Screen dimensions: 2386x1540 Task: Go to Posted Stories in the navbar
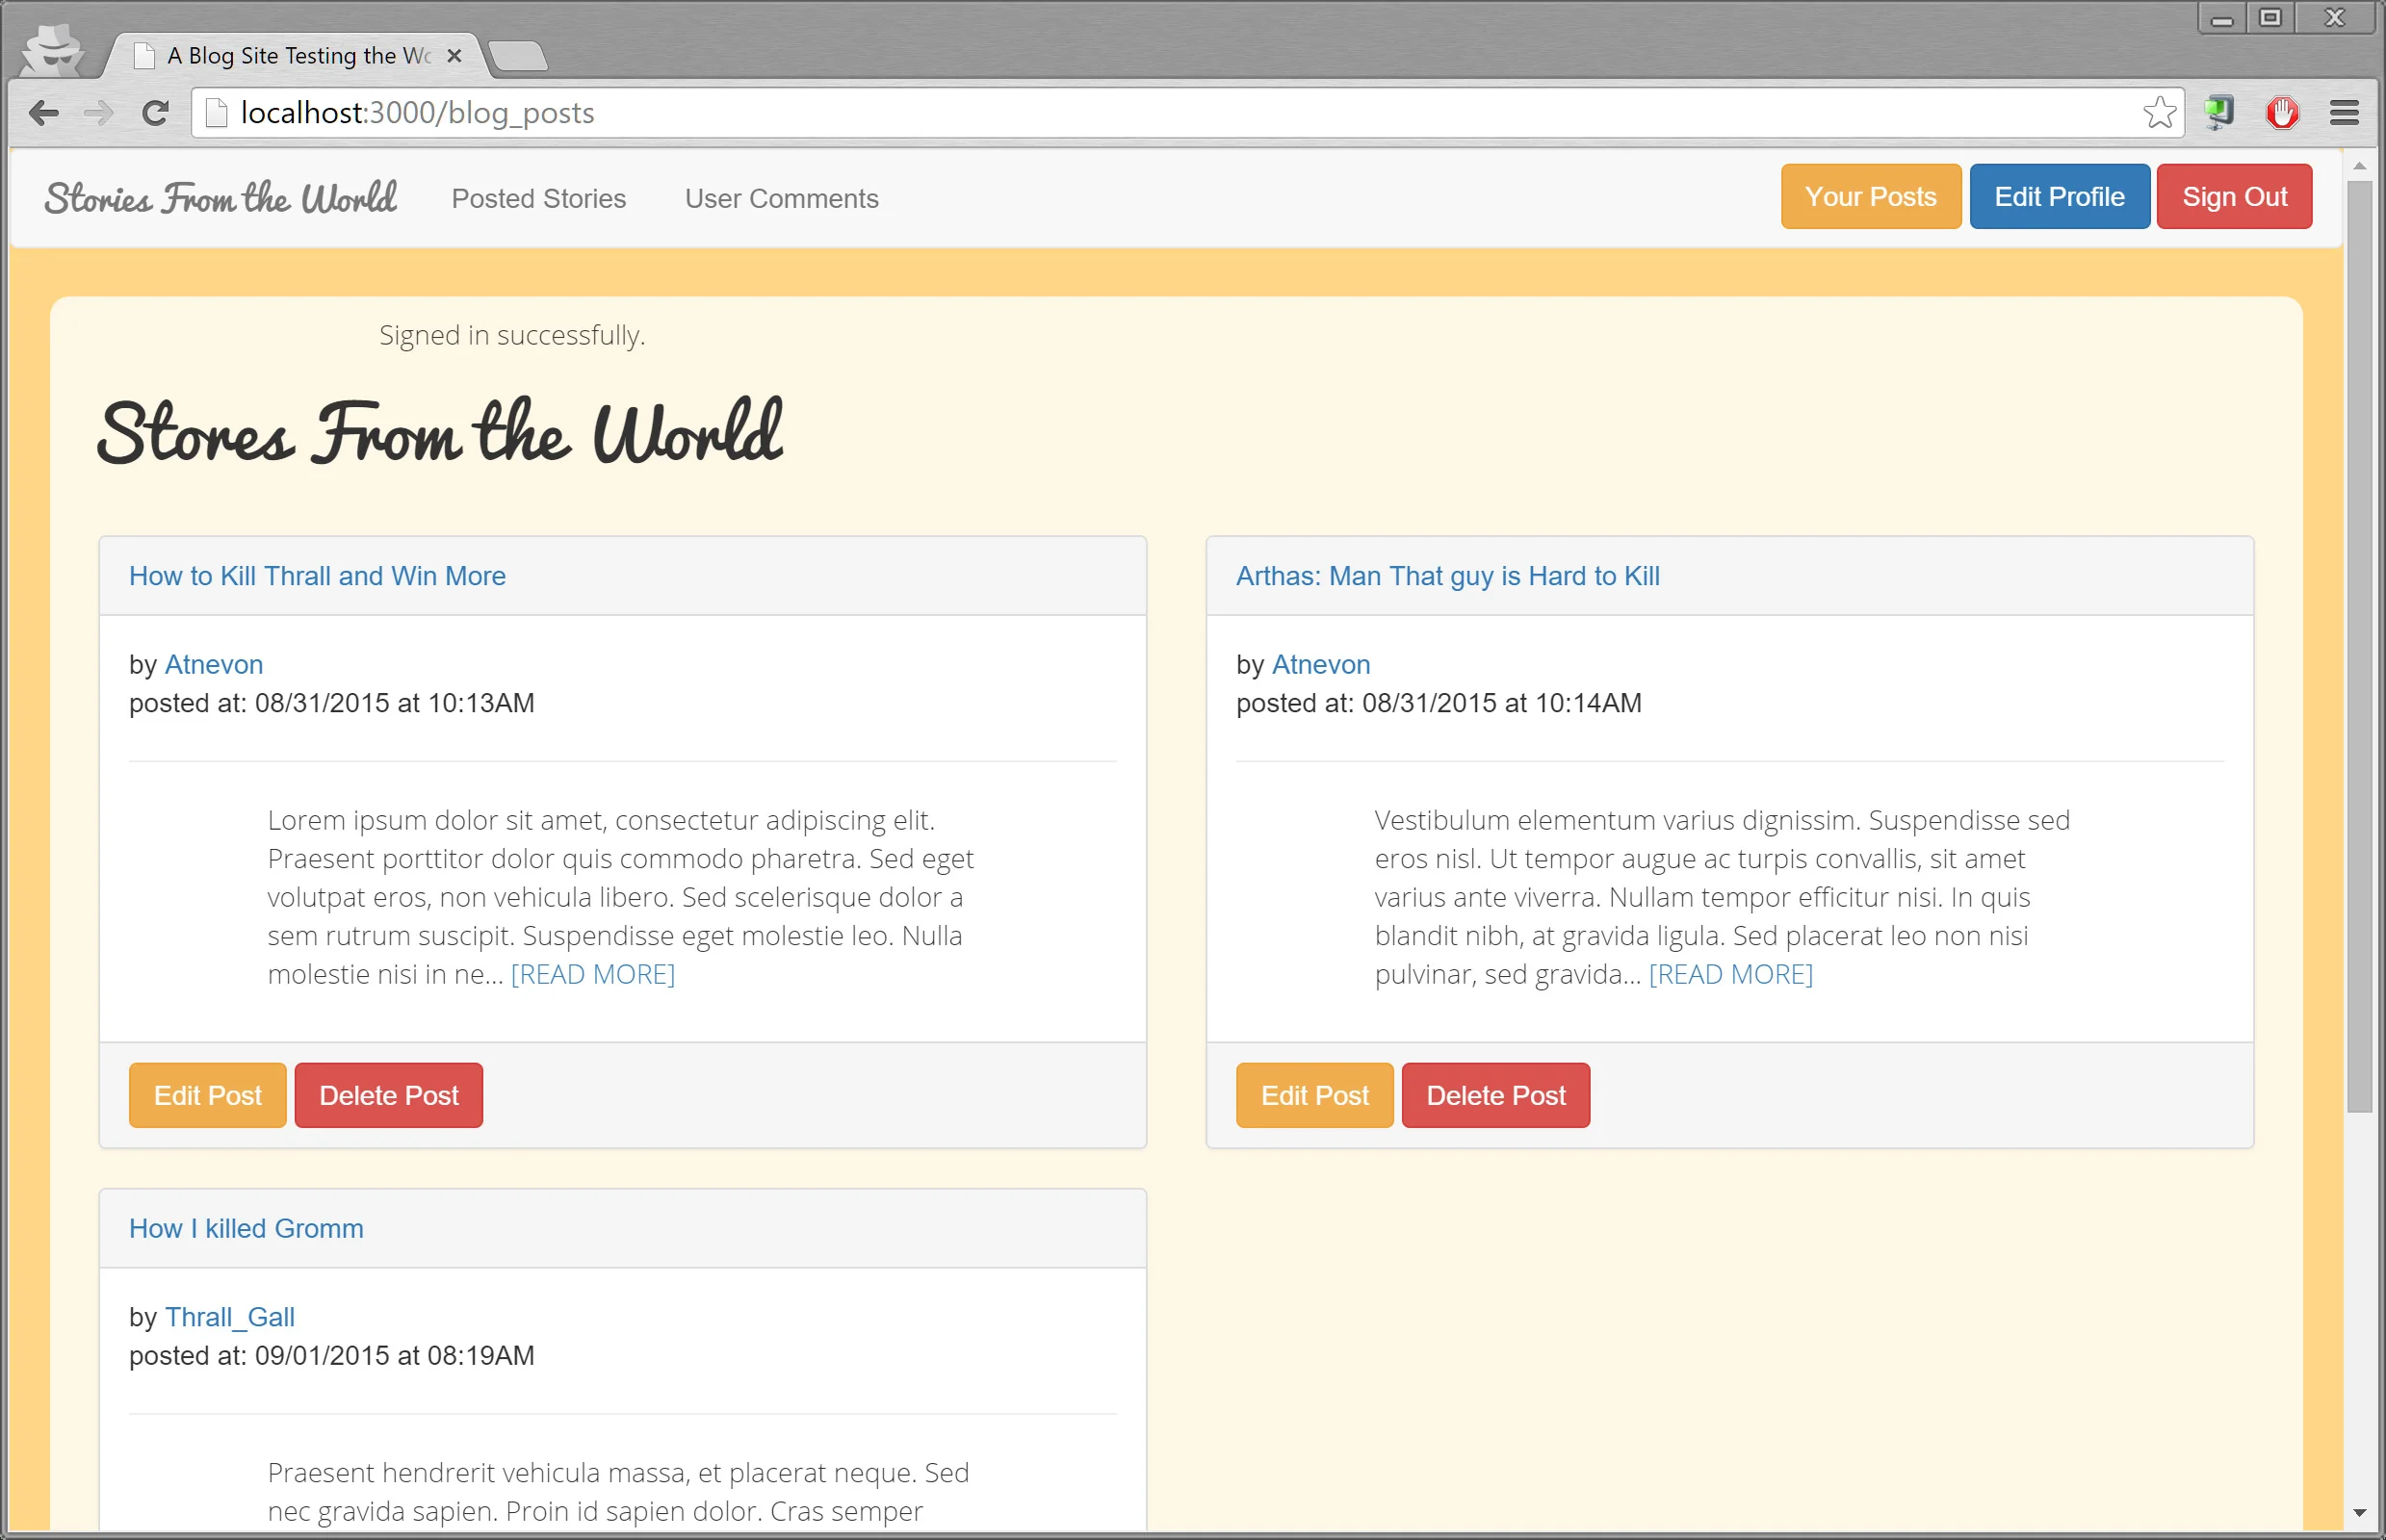(538, 199)
